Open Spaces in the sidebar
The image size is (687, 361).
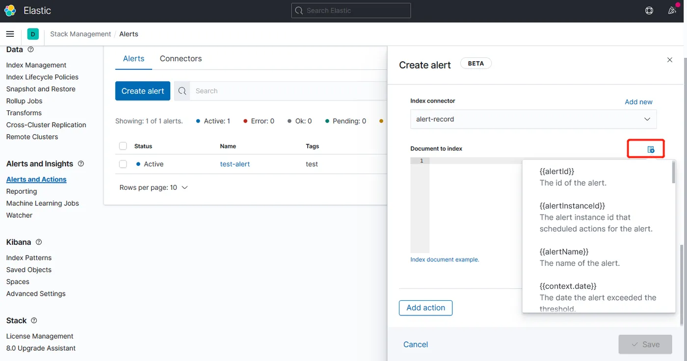(18, 282)
